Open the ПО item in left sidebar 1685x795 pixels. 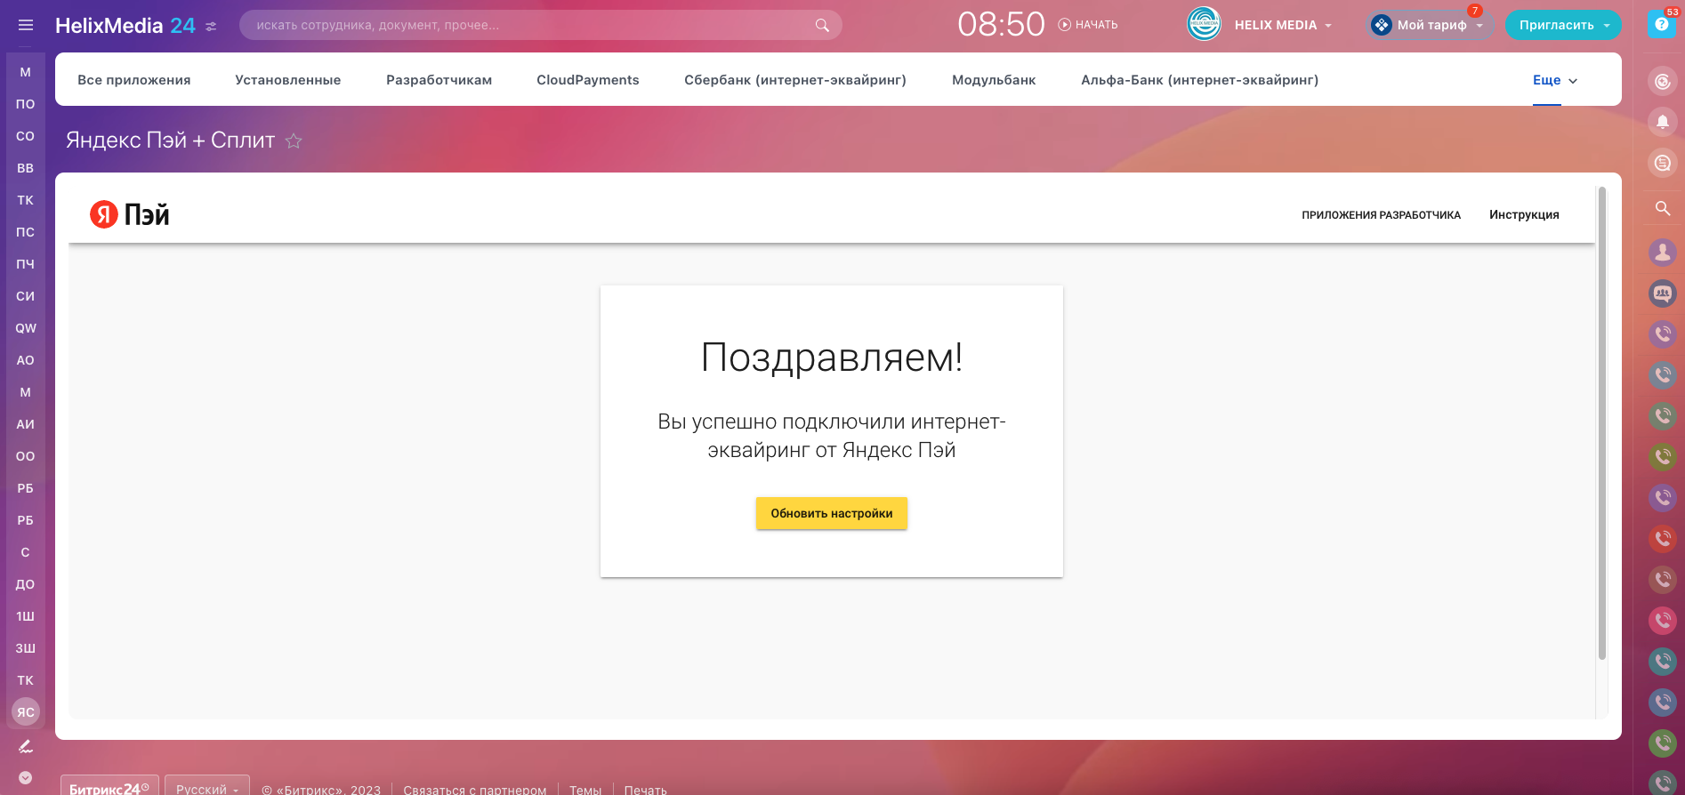click(x=25, y=104)
